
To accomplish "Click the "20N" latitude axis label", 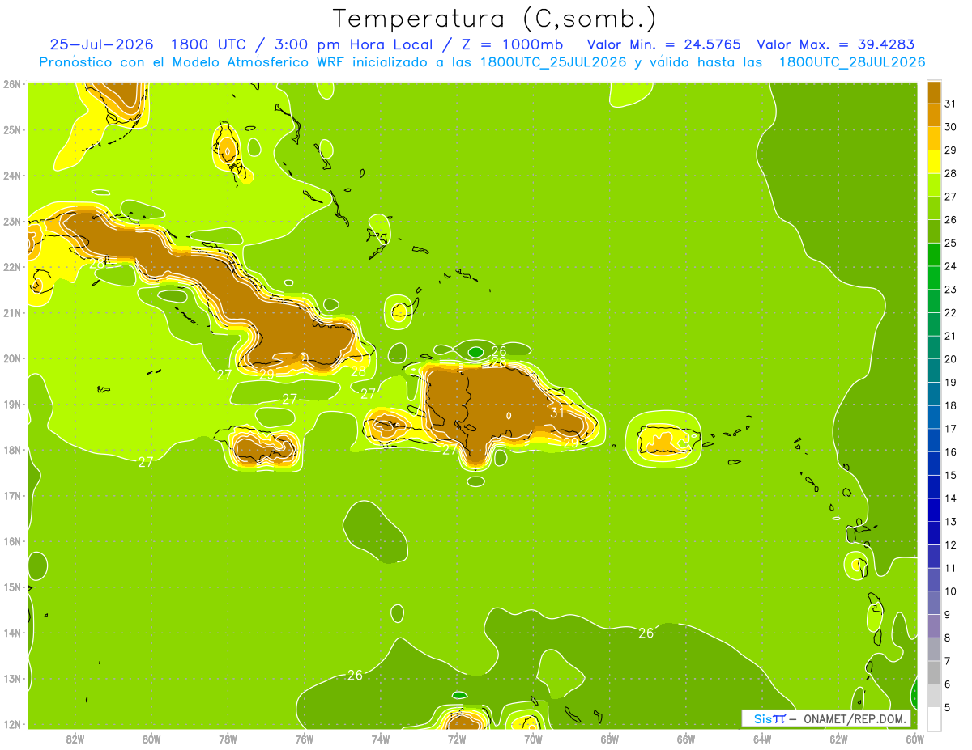I will [12, 358].
